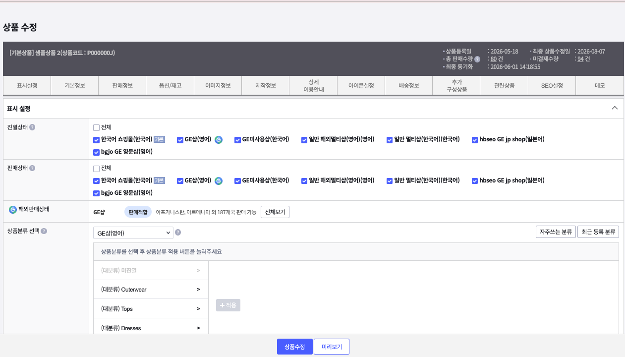This screenshot has width=625, height=357.
Task: Click the 판매적합 status badge
Action: [138, 212]
